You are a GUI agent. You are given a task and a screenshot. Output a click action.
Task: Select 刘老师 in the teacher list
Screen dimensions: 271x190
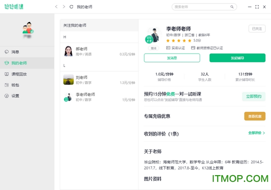(99, 80)
